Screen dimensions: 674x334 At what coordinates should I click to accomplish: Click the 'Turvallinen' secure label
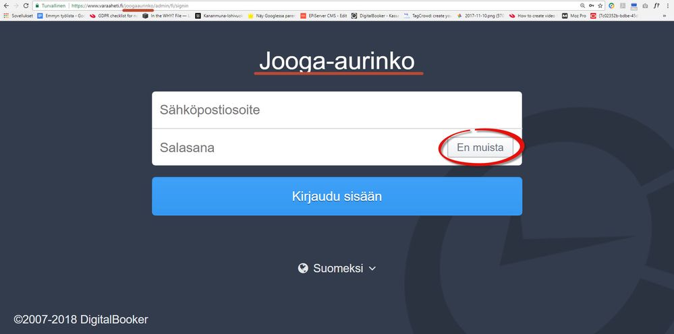(53, 6)
